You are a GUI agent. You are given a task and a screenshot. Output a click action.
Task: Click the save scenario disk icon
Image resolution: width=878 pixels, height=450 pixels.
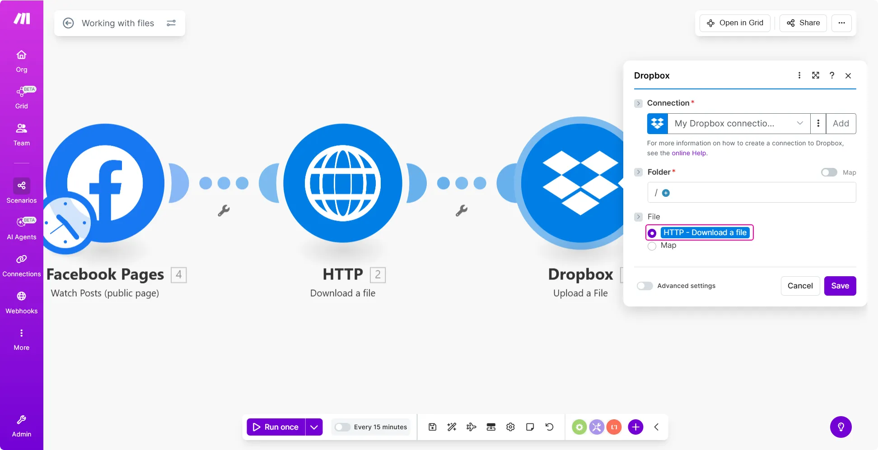pyautogui.click(x=432, y=427)
